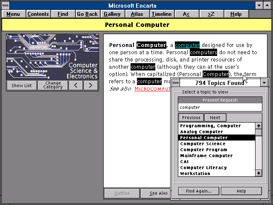This screenshot has height=205, width=273.
Task: Select Computer Literacy topic
Action: coord(217,167)
